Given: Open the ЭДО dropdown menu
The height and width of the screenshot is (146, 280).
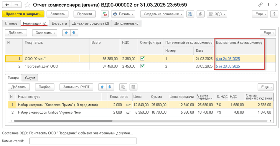Looking at the screenshot, I should pos(217,14).
